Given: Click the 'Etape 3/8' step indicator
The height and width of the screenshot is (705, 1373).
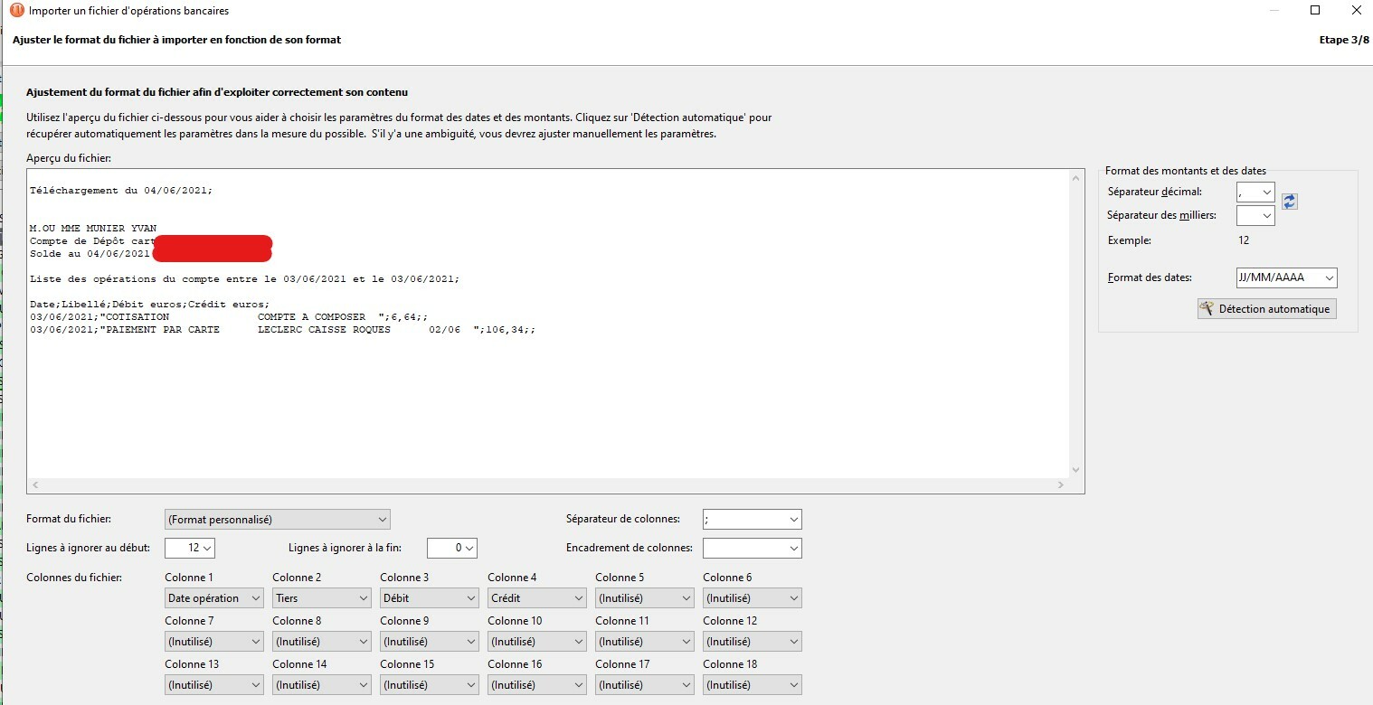Looking at the screenshot, I should pyautogui.click(x=1345, y=40).
